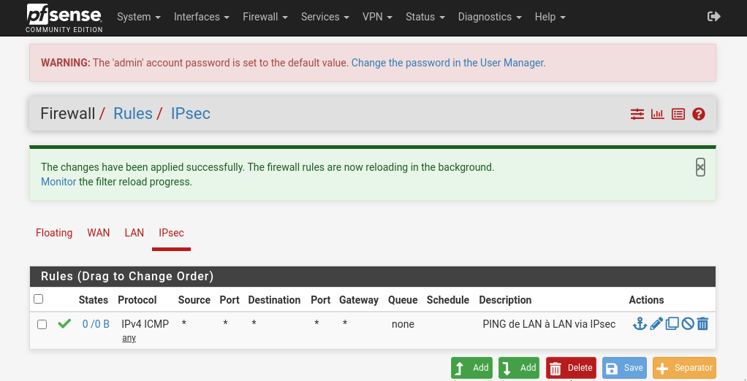Expand the Firewall dropdown menu

tap(265, 17)
